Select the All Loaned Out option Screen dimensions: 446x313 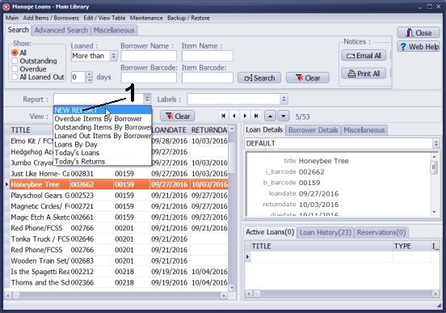15,77
